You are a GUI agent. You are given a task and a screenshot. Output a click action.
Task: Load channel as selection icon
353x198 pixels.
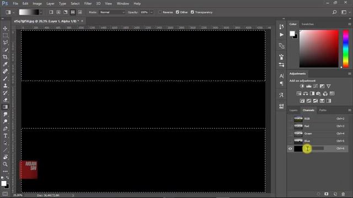click(x=318, y=194)
